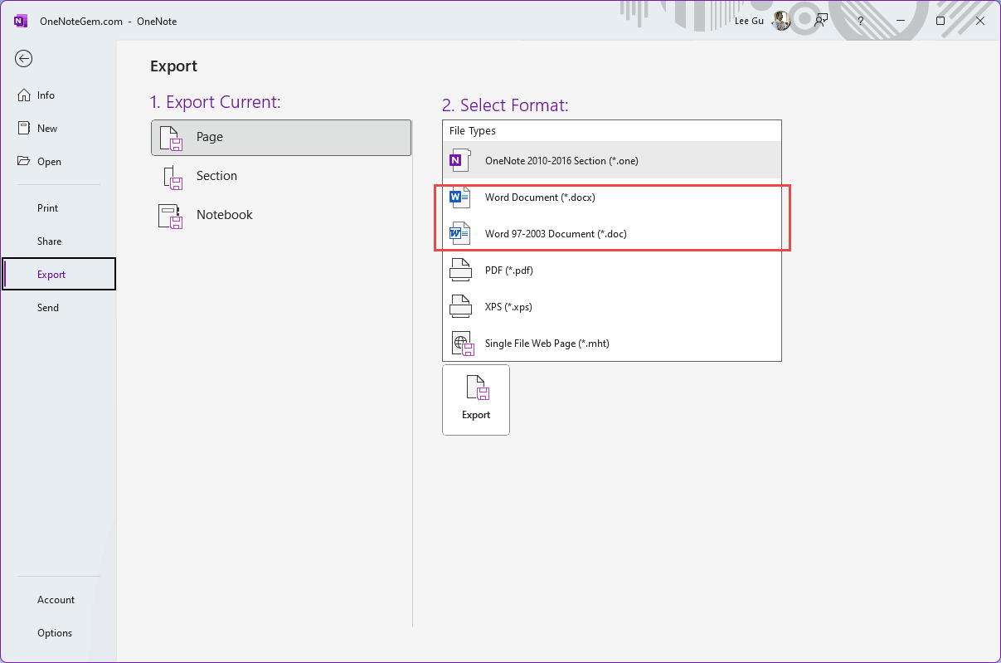1001x663 pixels.
Task: Open the Info tab
Action: pos(58,95)
